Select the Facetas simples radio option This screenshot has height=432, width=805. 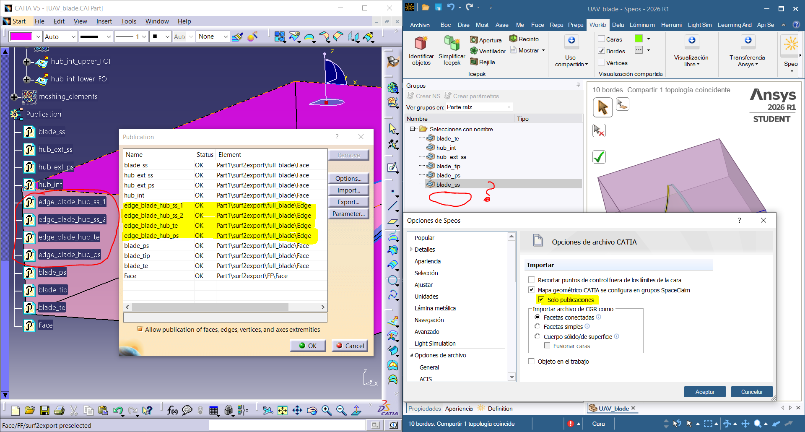pyautogui.click(x=537, y=326)
